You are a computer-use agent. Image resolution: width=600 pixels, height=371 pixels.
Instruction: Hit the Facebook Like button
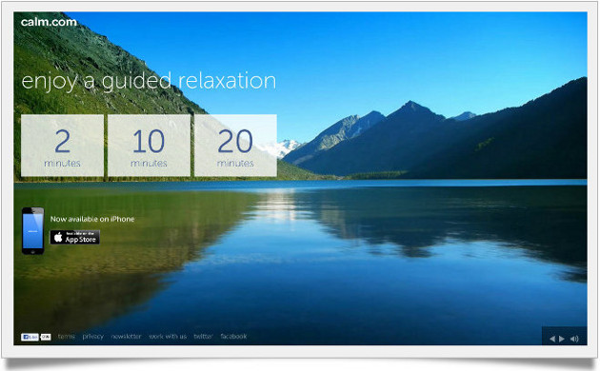pyautogui.click(x=30, y=337)
